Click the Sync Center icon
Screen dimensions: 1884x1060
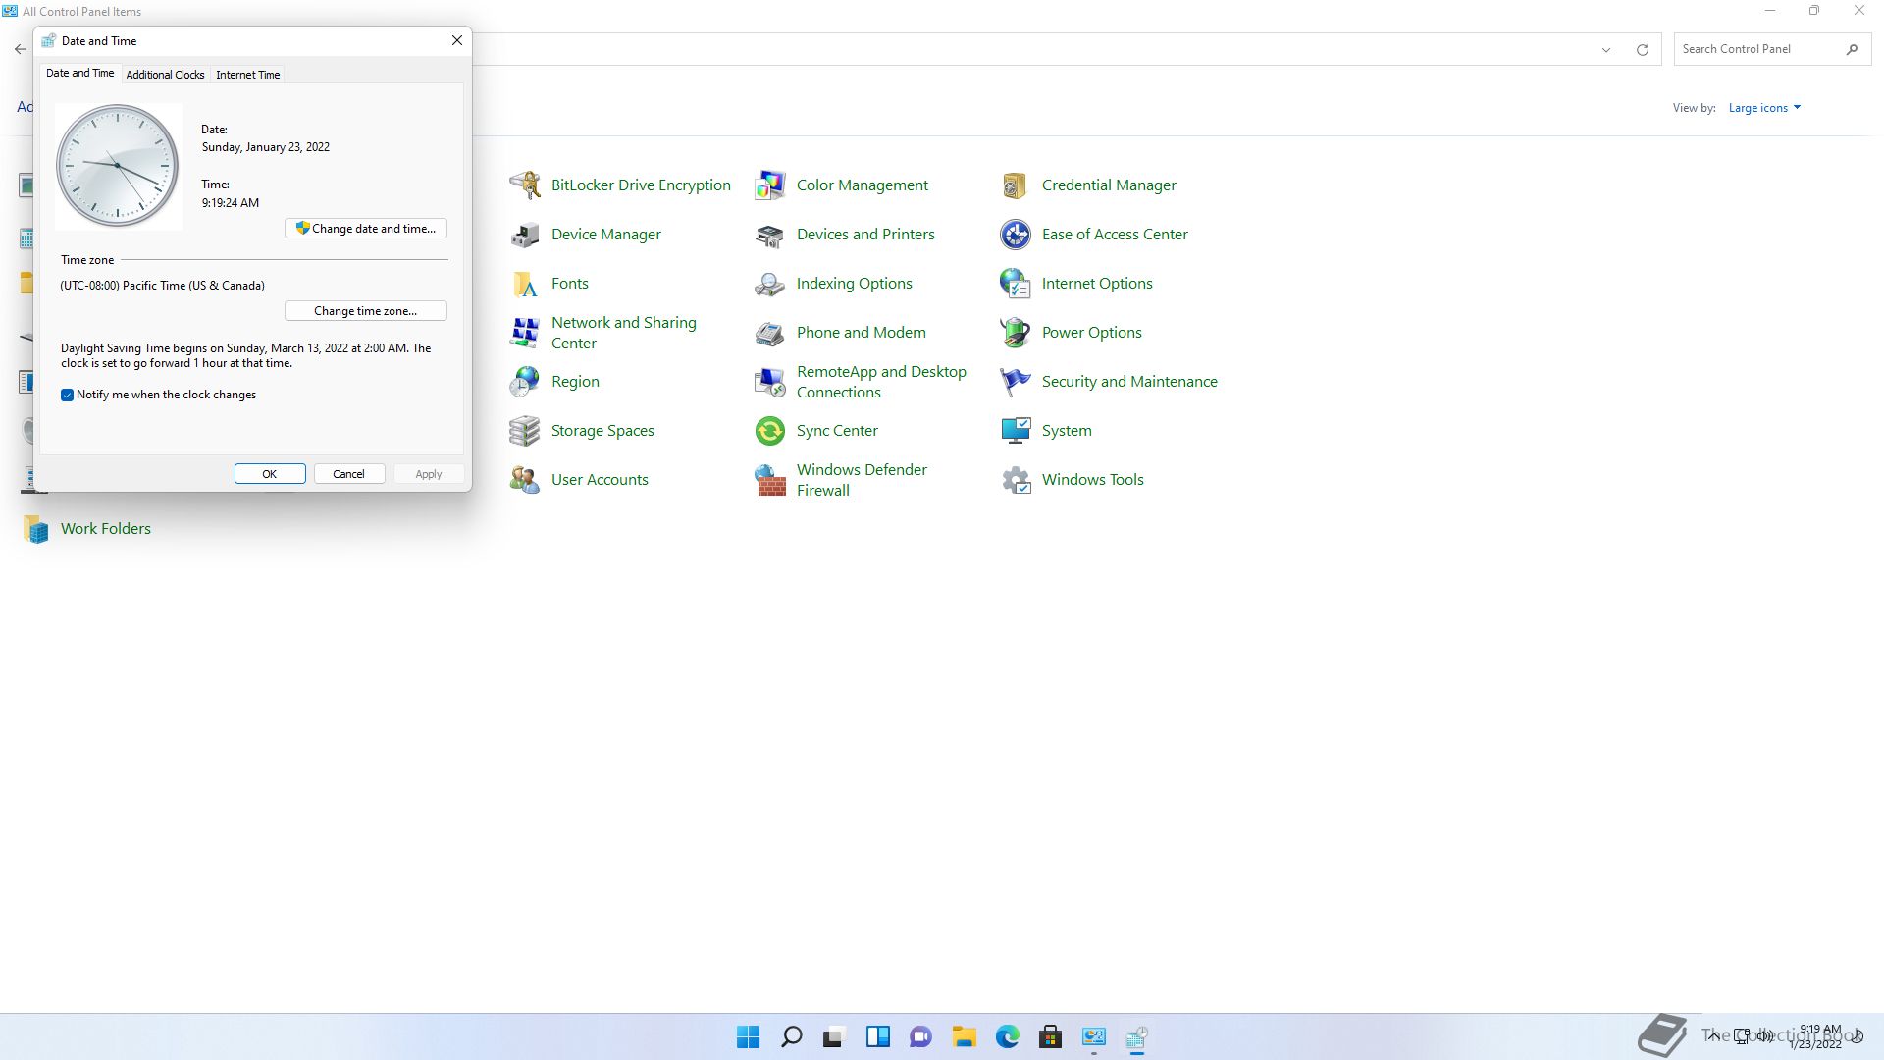tap(770, 430)
